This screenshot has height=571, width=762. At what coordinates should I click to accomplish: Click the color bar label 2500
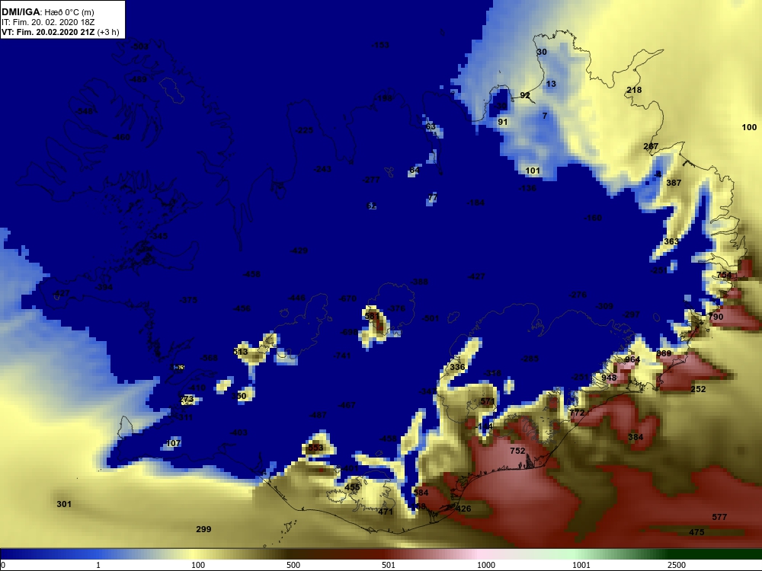click(x=677, y=565)
